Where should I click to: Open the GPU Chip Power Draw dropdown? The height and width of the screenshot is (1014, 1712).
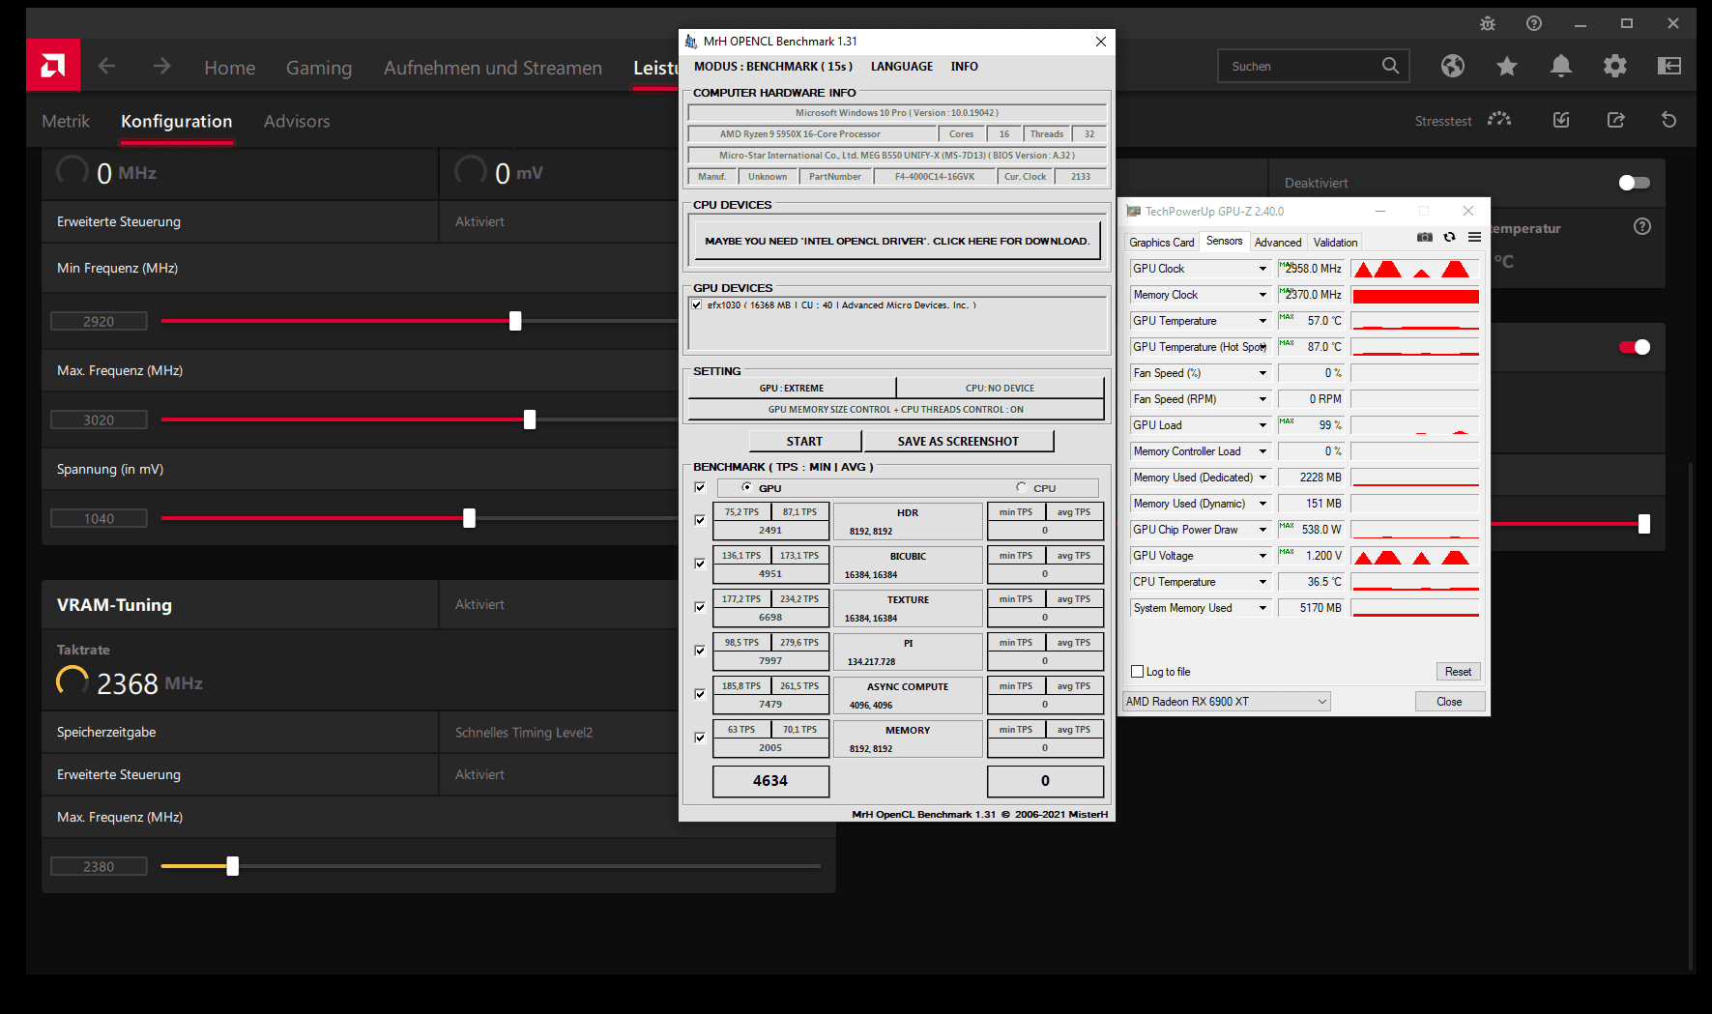click(1262, 530)
